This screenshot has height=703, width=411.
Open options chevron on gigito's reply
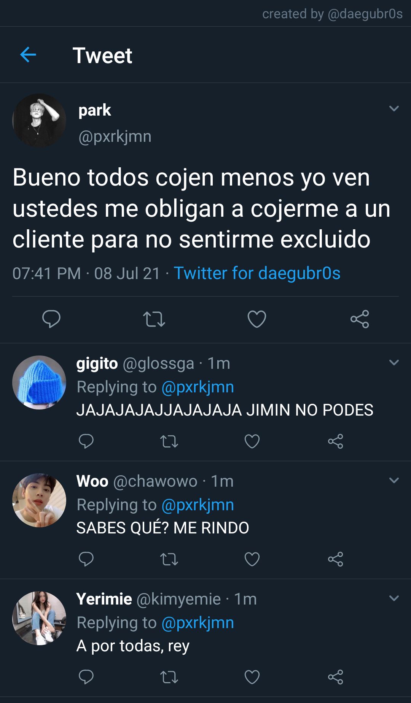(394, 362)
